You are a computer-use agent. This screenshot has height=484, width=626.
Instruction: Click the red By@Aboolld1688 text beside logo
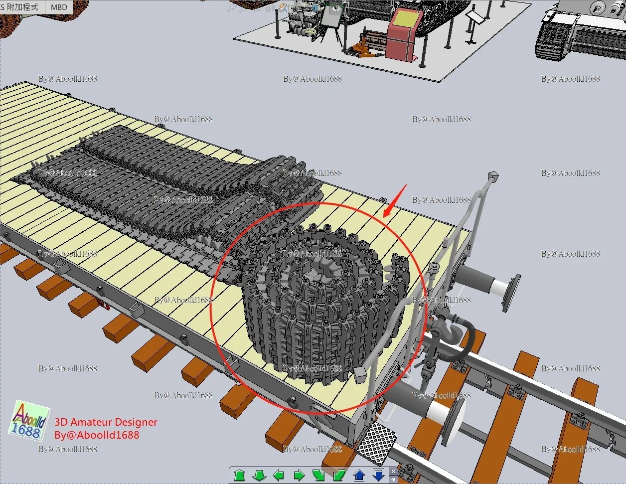(x=97, y=435)
